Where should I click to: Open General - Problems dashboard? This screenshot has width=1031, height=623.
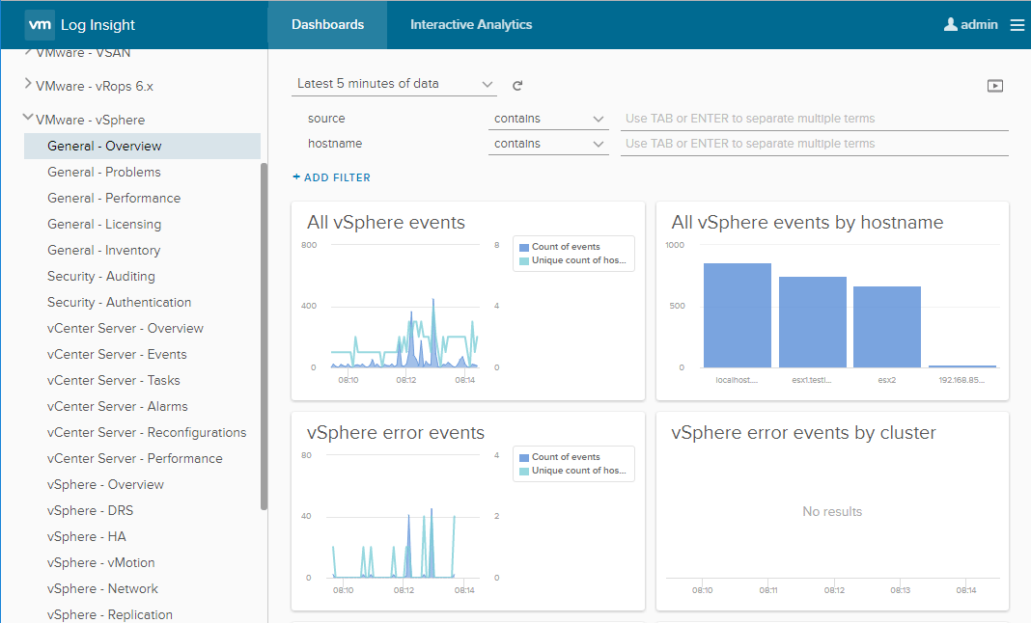point(104,172)
